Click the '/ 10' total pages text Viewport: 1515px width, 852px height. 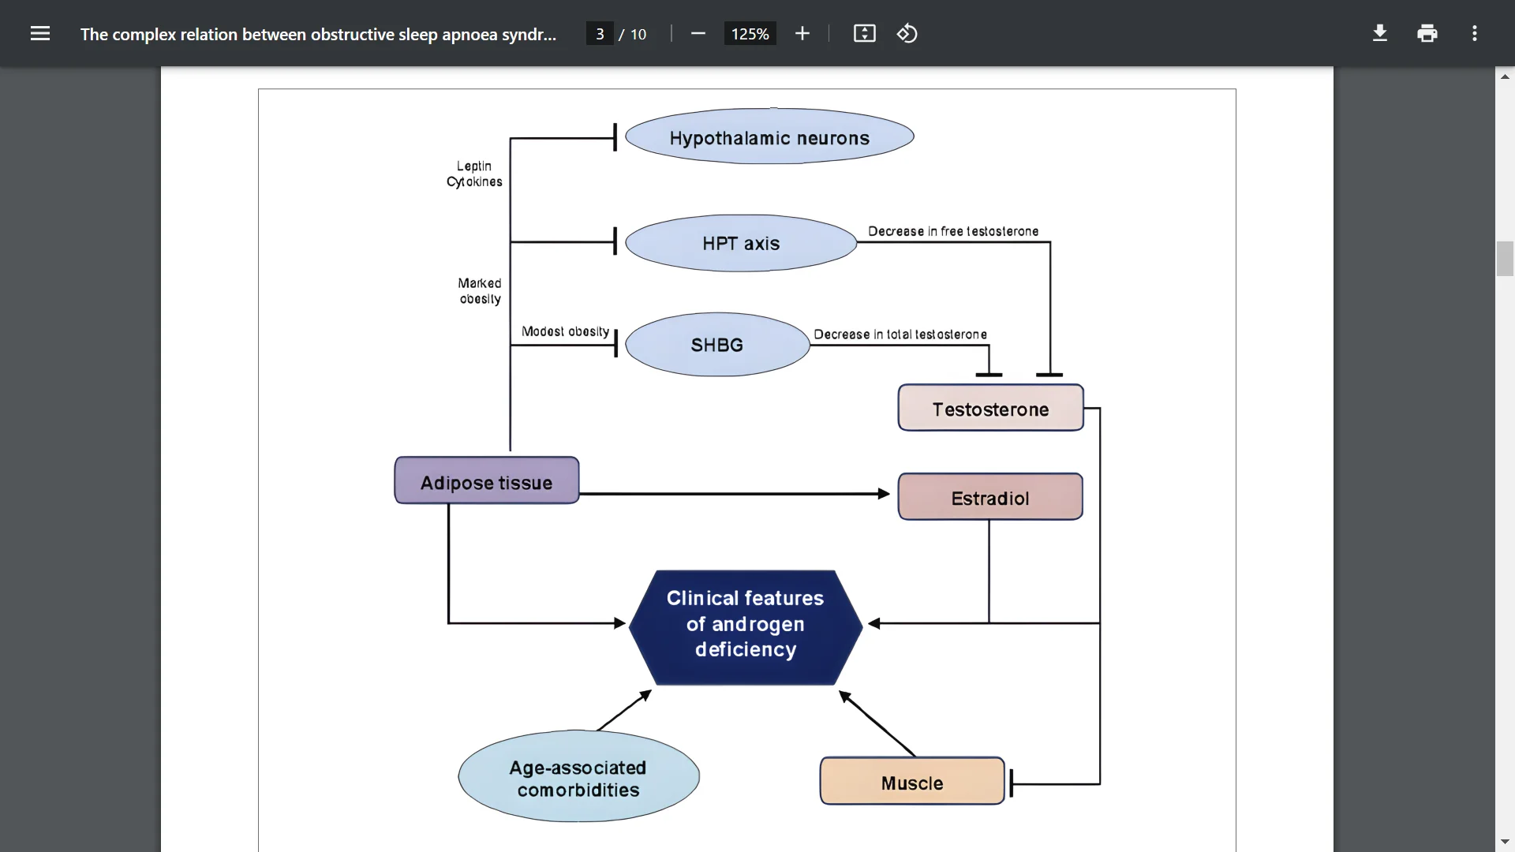(633, 34)
